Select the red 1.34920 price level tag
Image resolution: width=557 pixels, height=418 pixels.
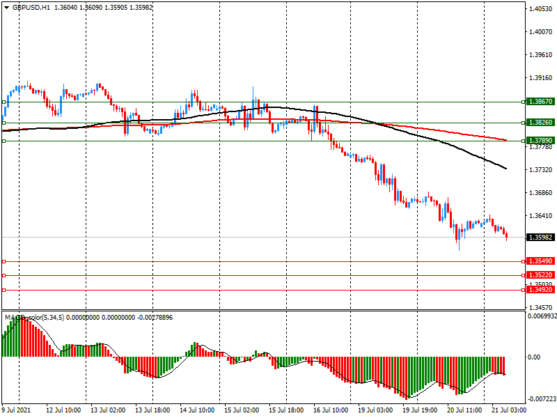[x=540, y=290]
